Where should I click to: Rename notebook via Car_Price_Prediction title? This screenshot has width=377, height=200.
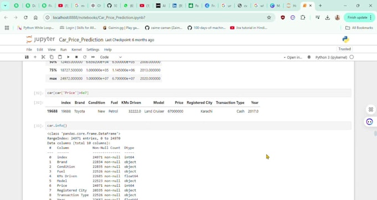pos(81,40)
